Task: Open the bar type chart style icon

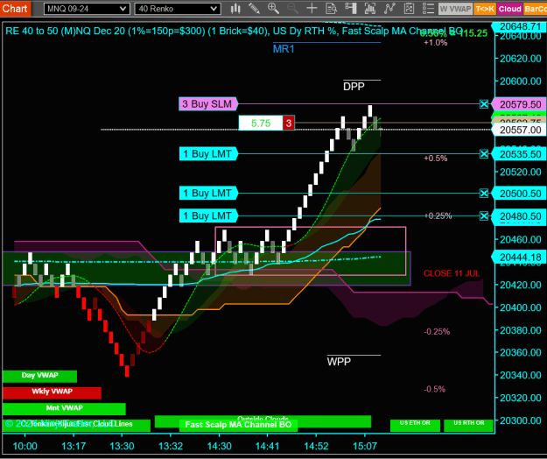Action: click(235, 9)
